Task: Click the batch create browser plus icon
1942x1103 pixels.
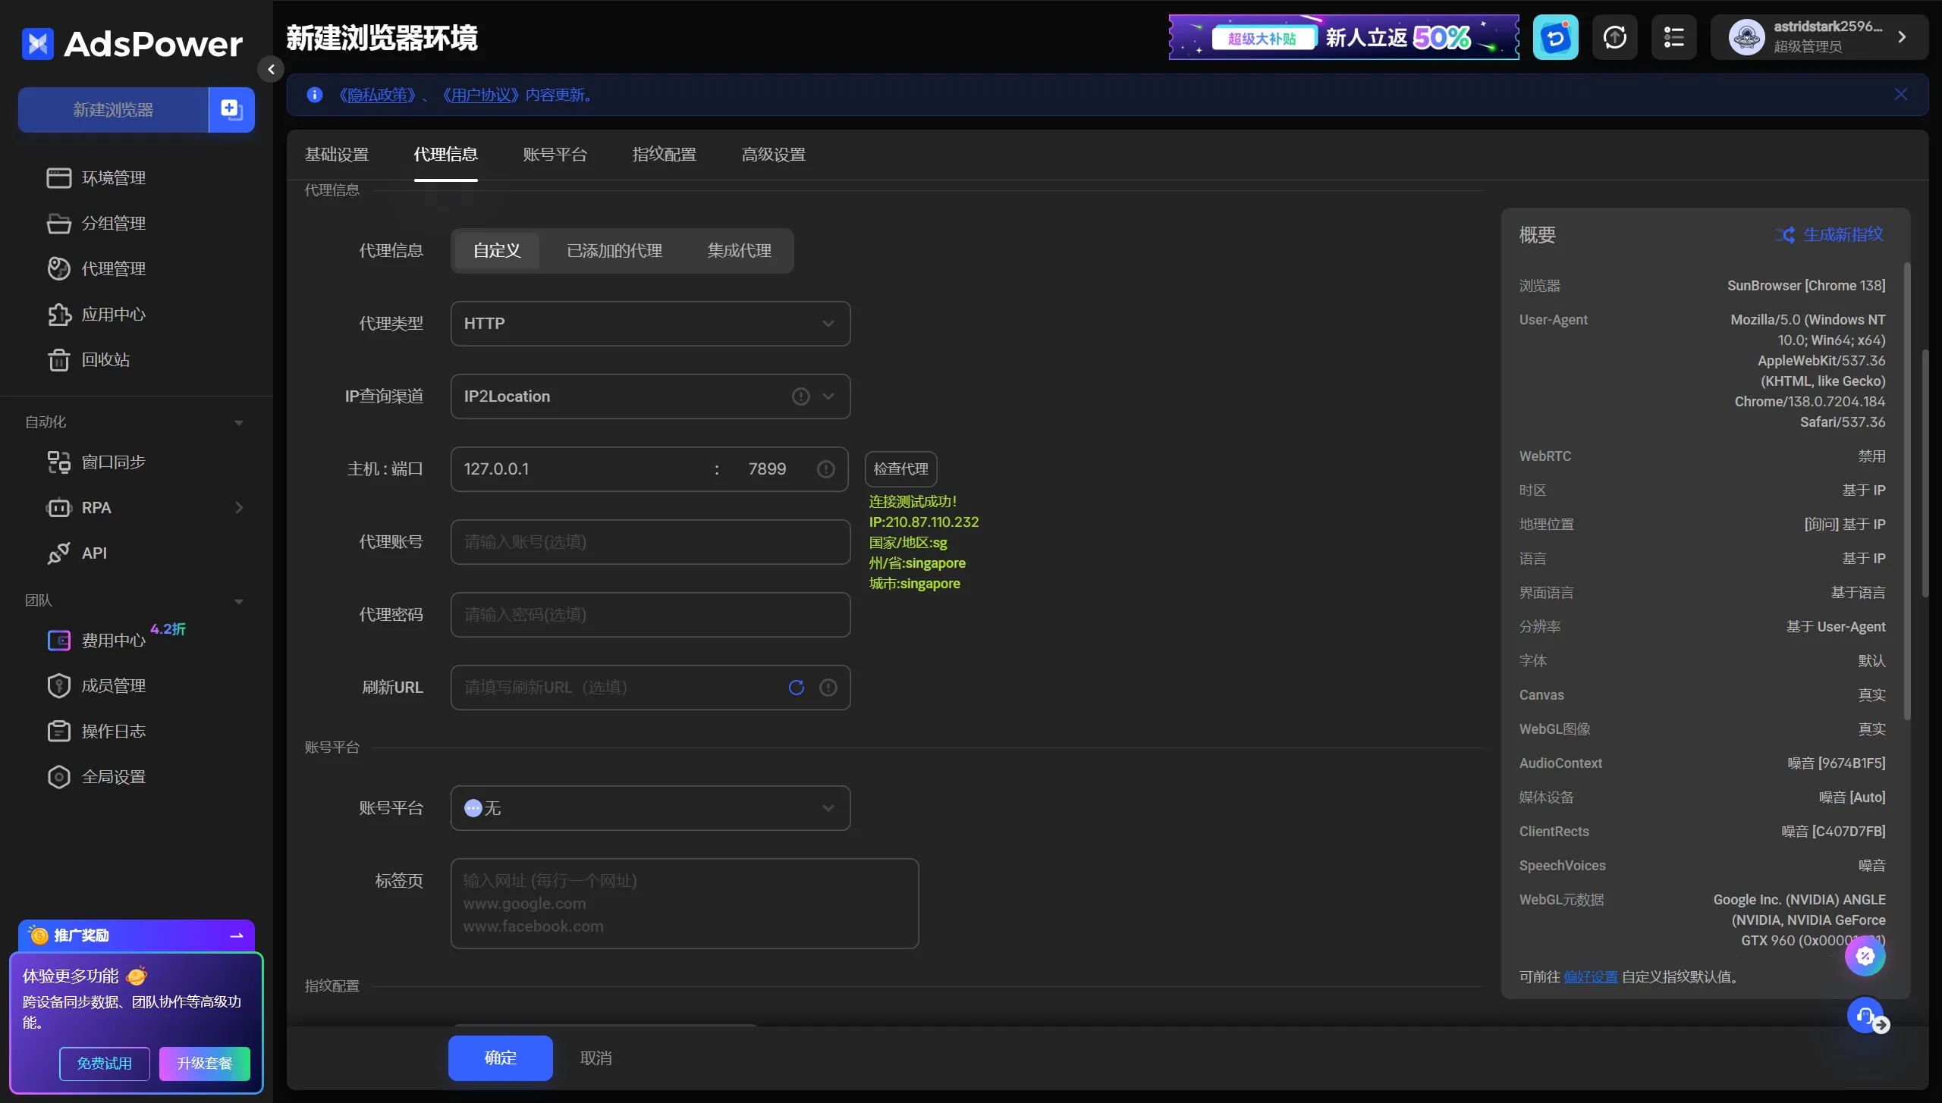Action: [231, 110]
